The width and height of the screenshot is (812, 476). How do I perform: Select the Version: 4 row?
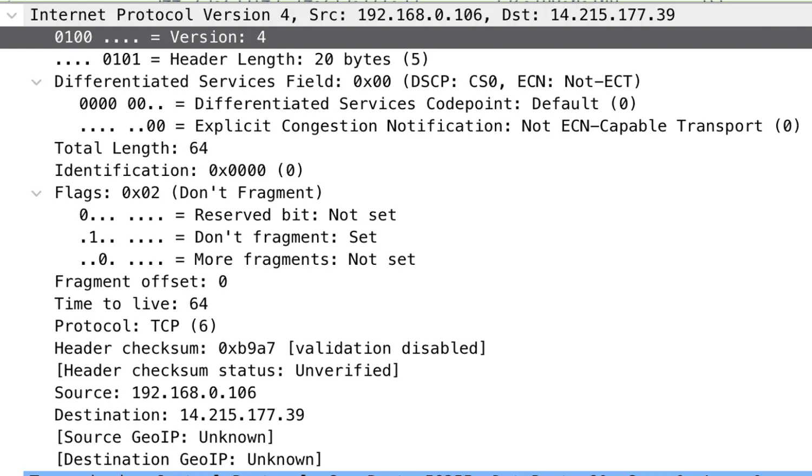406,37
